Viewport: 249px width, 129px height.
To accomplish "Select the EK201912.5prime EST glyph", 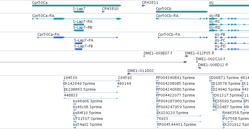I will click(x=224, y=128).
